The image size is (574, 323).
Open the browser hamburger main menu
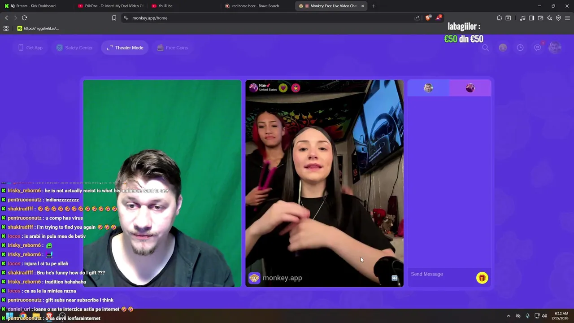pos(567,18)
